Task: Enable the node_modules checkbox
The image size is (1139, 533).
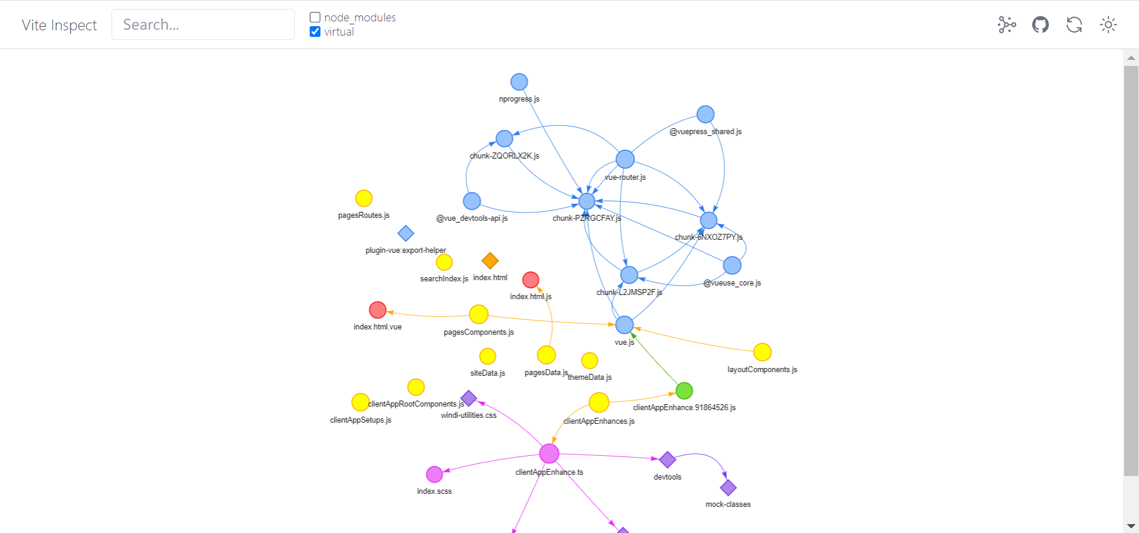Action: (315, 18)
